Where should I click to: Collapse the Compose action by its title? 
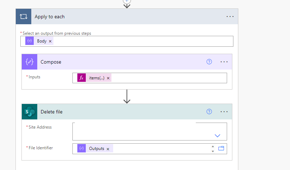[x=51, y=62]
